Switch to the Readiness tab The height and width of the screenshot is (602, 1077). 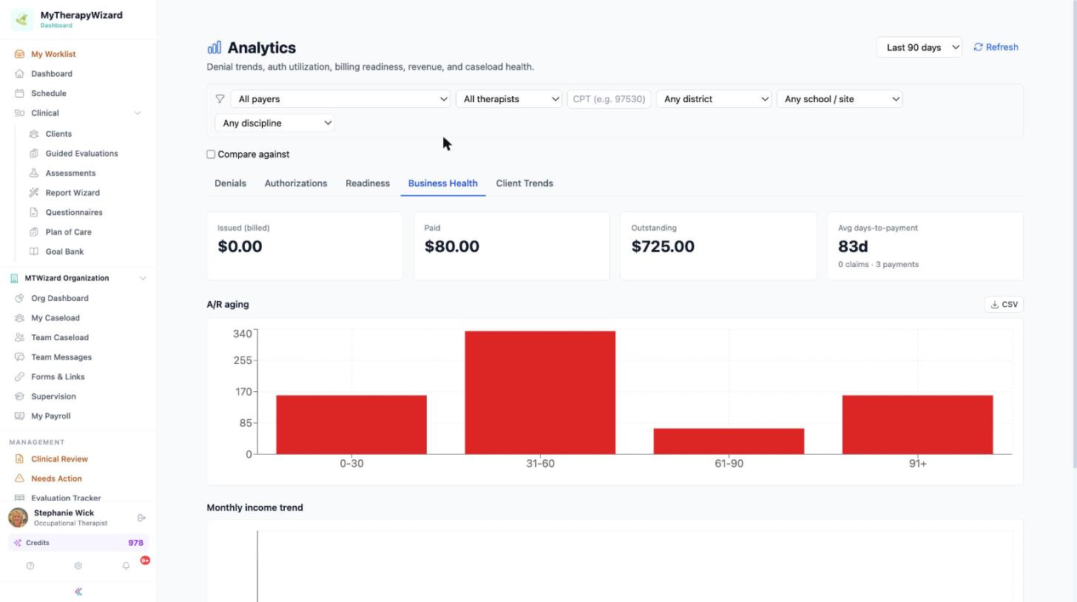coord(368,183)
